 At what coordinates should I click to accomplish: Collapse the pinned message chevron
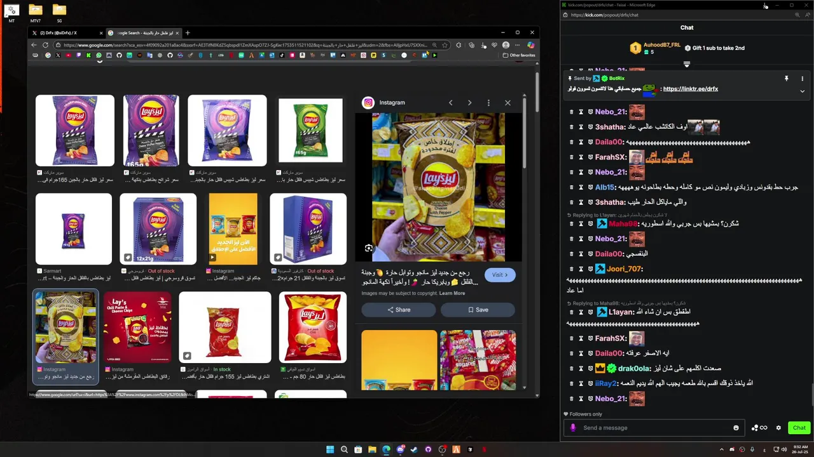point(802,91)
